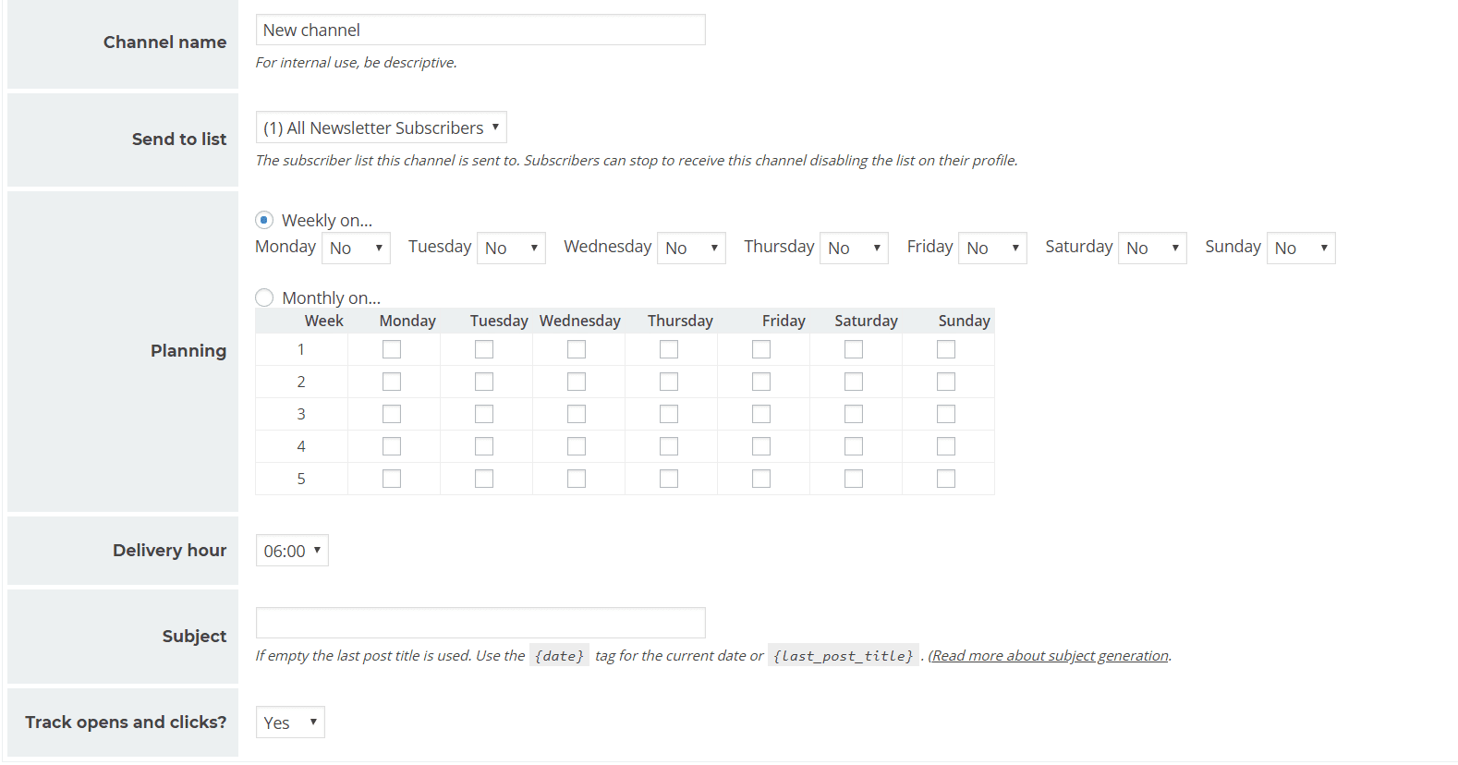Viewport: 1458px width, 765px height.
Task: Check week 3 Friday checkbox
Action: [x=761, y=414]
